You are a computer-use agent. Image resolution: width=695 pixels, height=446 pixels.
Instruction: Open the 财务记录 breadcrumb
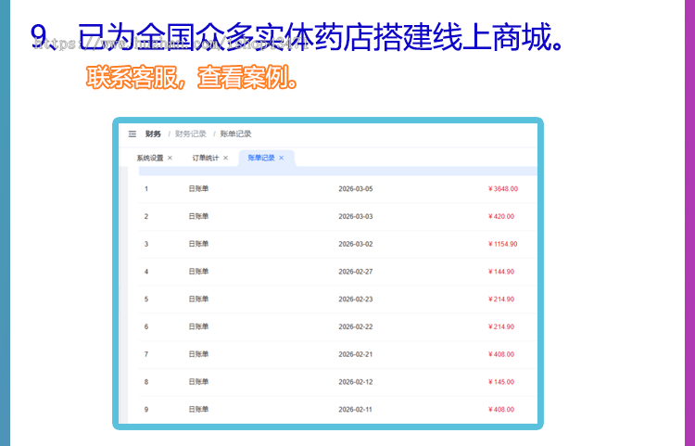click(191, 134)
